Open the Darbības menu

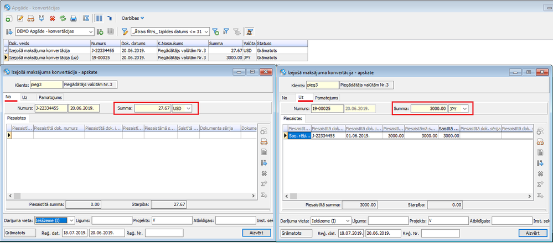pos(133,18)
